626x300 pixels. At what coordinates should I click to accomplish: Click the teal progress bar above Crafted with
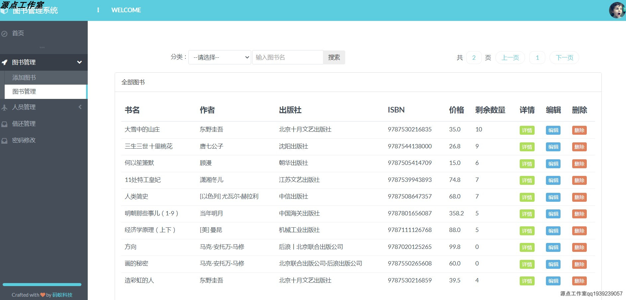point(42,284)
